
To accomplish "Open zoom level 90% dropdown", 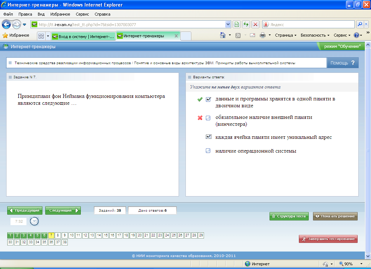I will click(361, 264).
